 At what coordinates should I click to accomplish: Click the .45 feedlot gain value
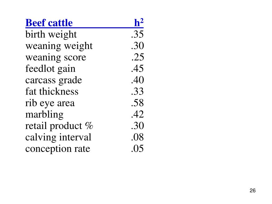[137, 69]
